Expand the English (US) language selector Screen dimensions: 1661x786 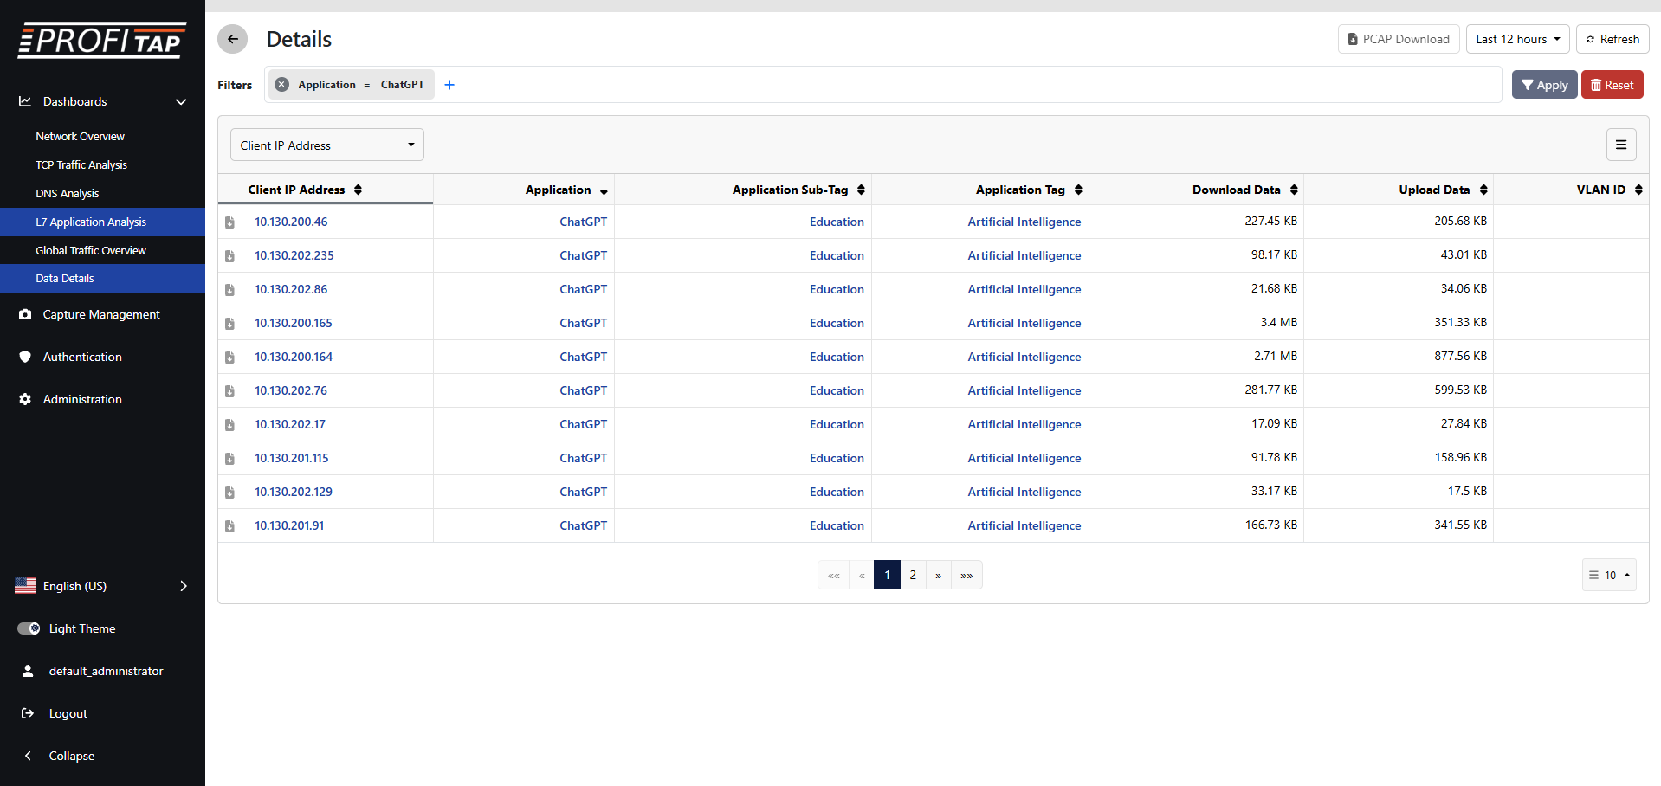[102, 586]
